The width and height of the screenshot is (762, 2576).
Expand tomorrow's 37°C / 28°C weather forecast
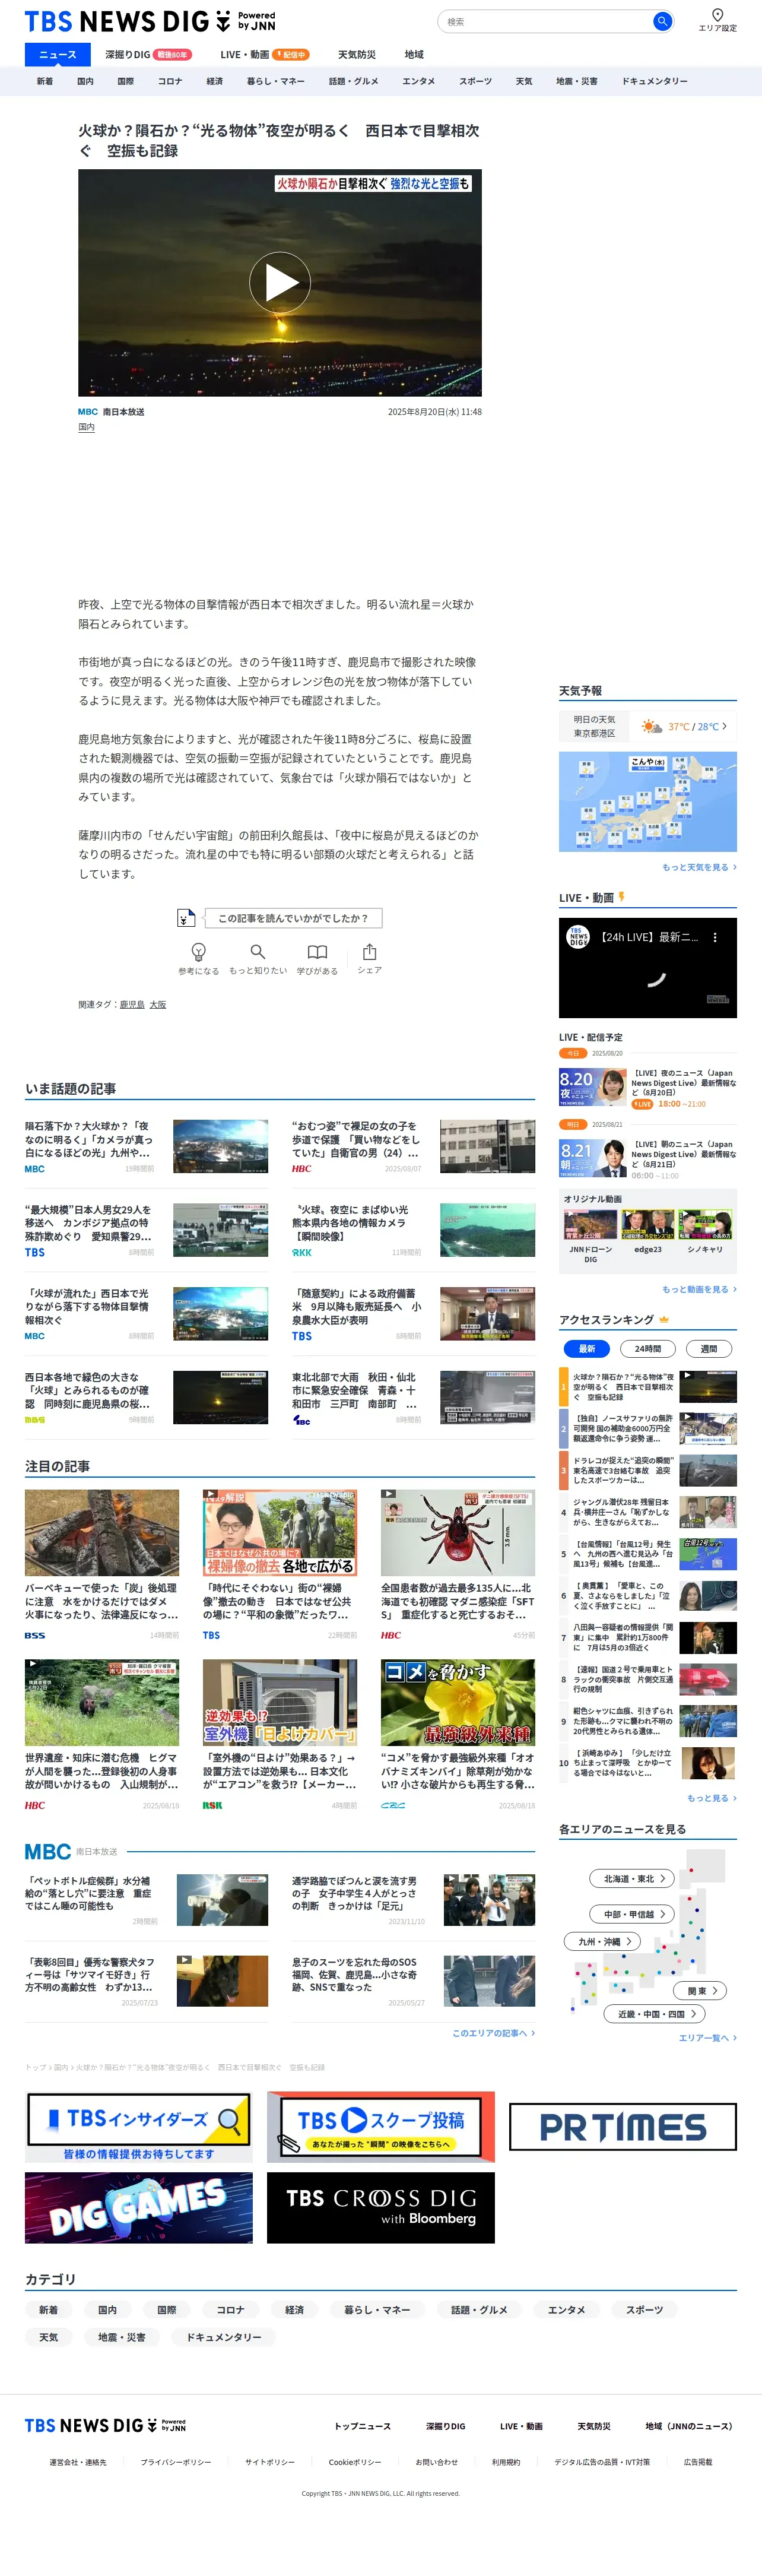pyautogui.click(x=648, y=727)
